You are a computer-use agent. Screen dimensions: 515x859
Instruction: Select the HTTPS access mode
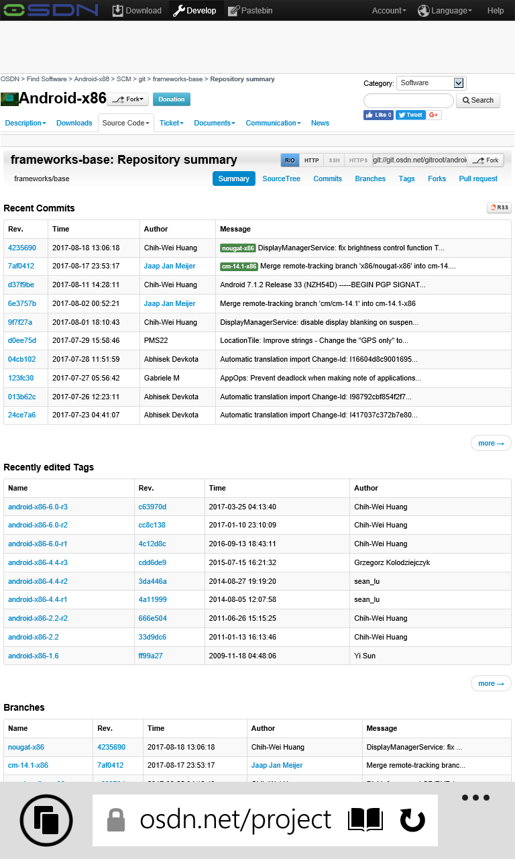(358, 160)
